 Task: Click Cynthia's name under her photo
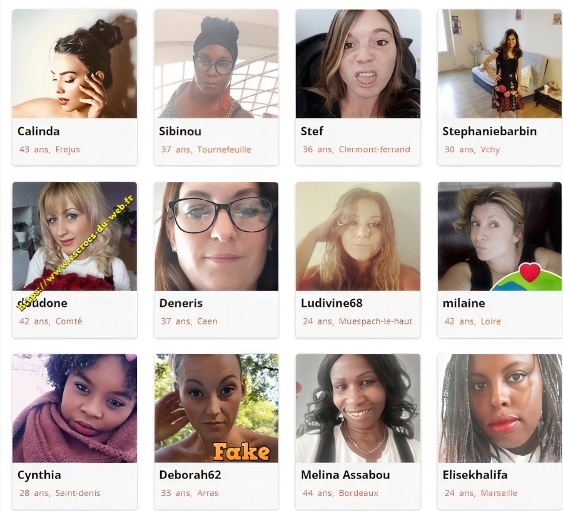point(39,475)
